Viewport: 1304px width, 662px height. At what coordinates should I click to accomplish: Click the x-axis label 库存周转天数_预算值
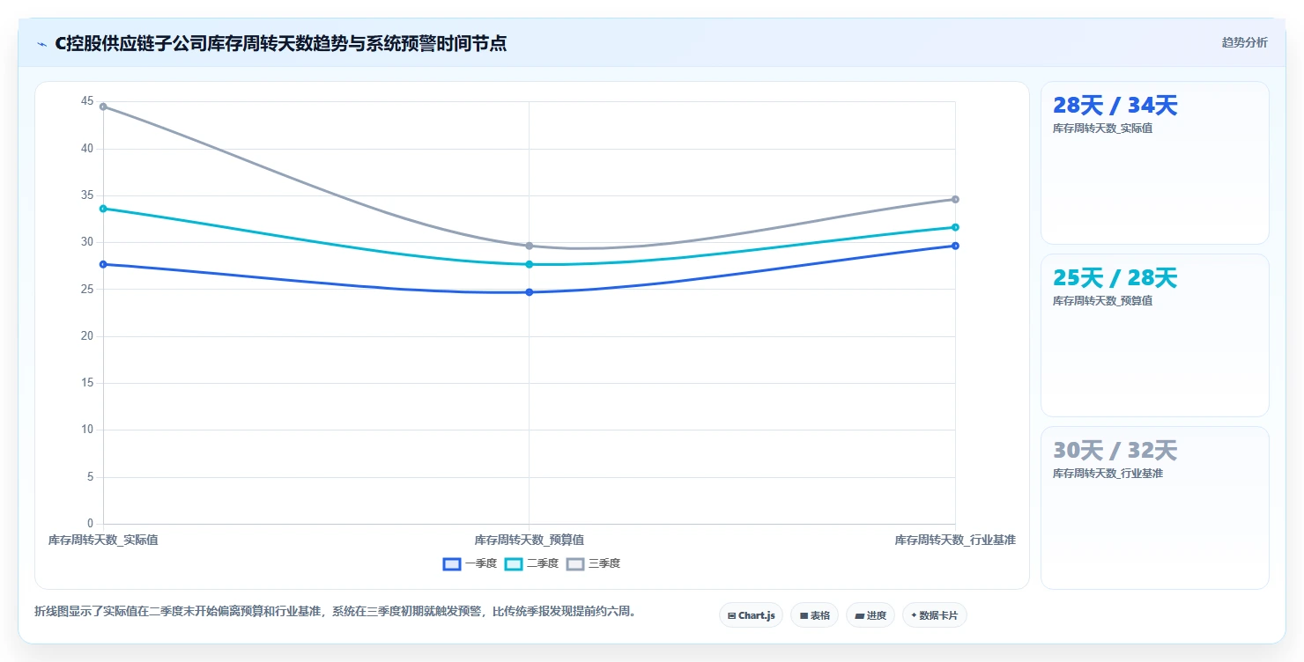pos(529,540)
